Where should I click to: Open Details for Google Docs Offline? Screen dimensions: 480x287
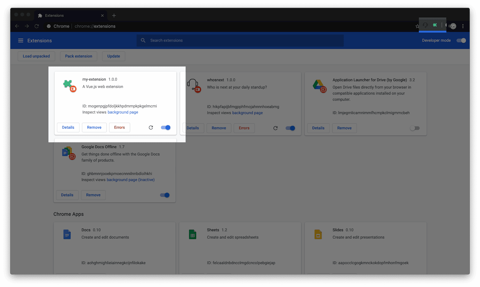[x=67, y=195]
